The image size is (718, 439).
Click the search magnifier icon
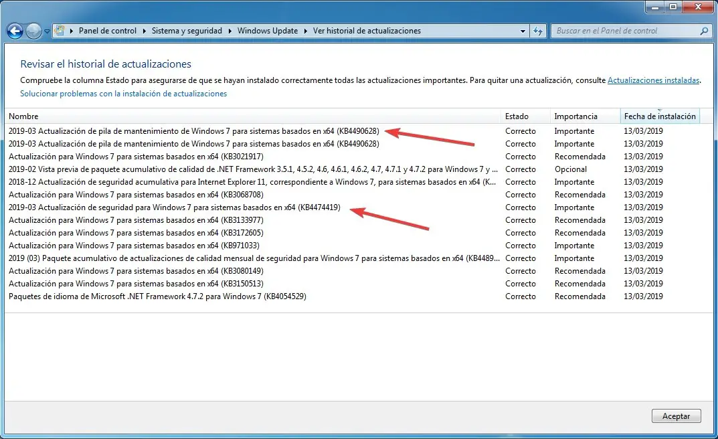click(704, 31)
